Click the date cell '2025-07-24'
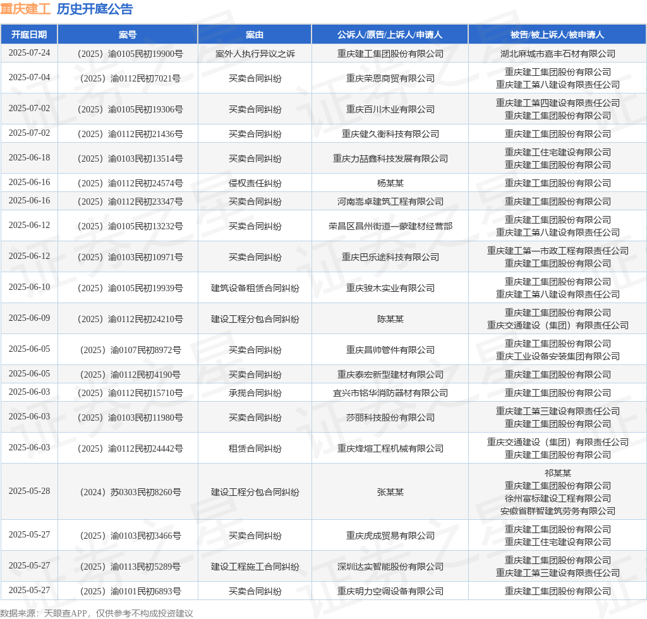647x619 pixels. coord(29,53)
